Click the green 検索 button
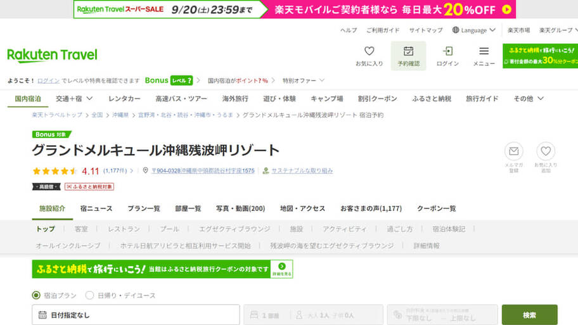 click(x=529, y=315)
